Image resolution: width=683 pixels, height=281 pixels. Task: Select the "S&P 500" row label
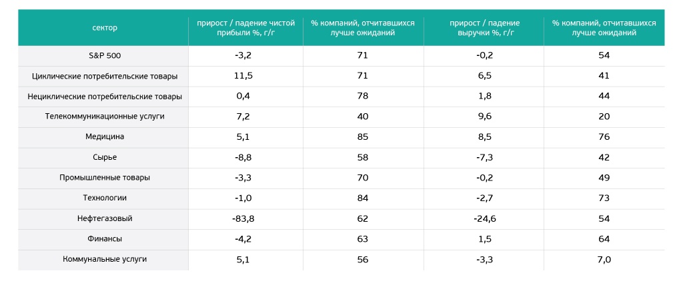(104, 55)
